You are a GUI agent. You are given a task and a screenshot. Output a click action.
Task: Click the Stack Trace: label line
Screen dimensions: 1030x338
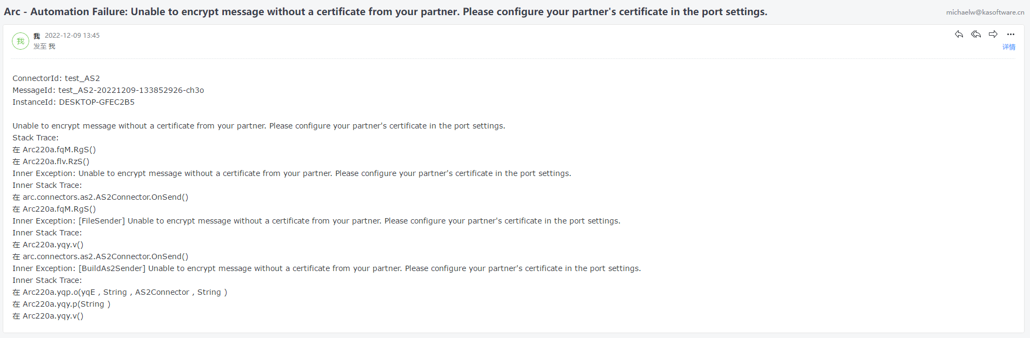coord(36,138)
